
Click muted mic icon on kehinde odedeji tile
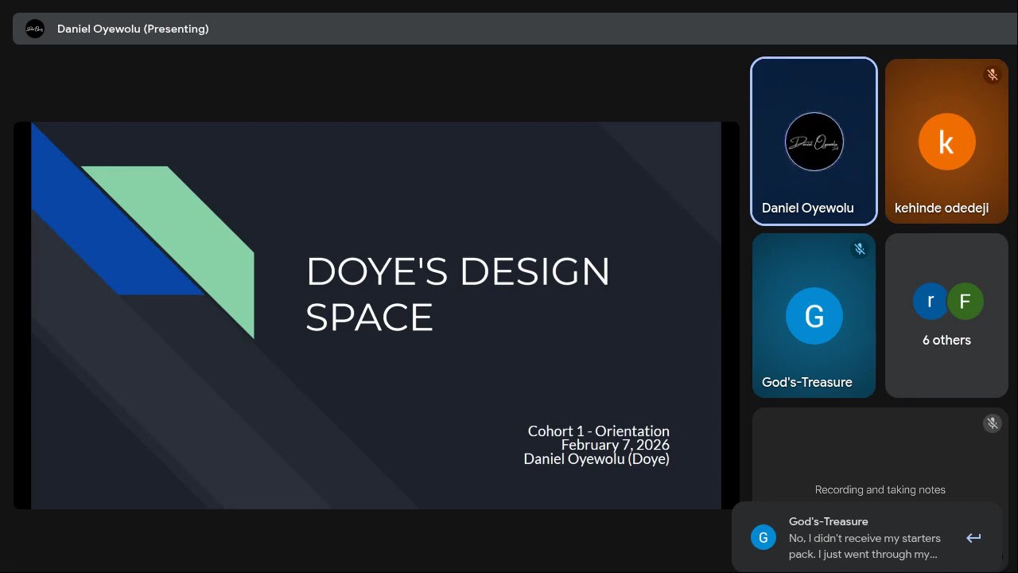[x=992, y=75]
